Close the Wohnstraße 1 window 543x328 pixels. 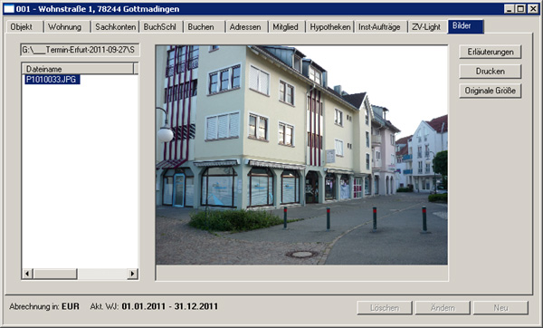533,9
